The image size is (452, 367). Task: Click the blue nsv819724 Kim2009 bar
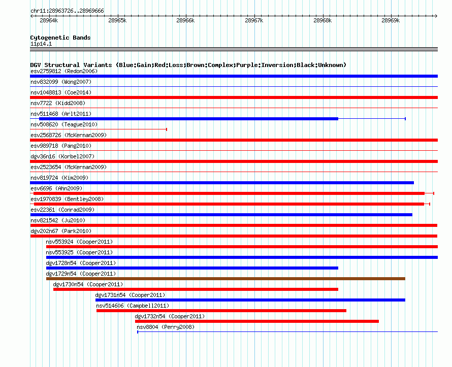(x=222, y=183)
